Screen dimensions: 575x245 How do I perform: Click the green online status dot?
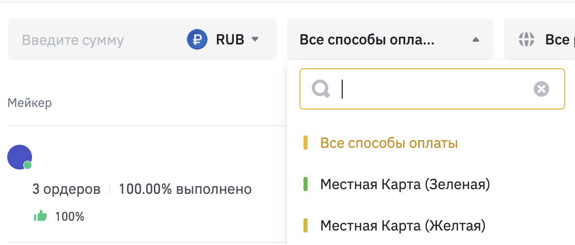(28, 165)
